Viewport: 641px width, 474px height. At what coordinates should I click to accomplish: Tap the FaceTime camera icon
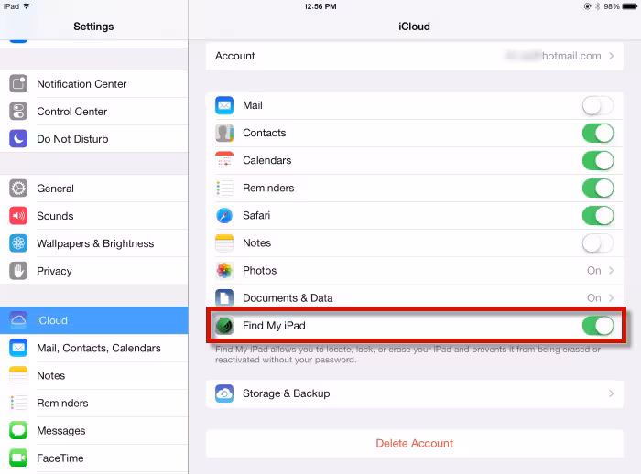18,458
